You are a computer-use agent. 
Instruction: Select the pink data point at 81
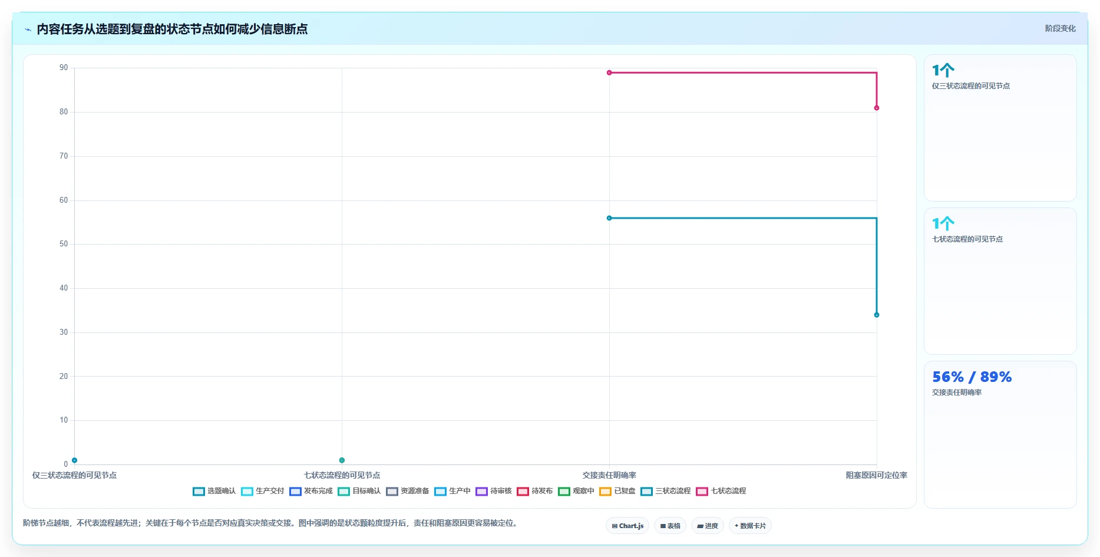(877, 108)
